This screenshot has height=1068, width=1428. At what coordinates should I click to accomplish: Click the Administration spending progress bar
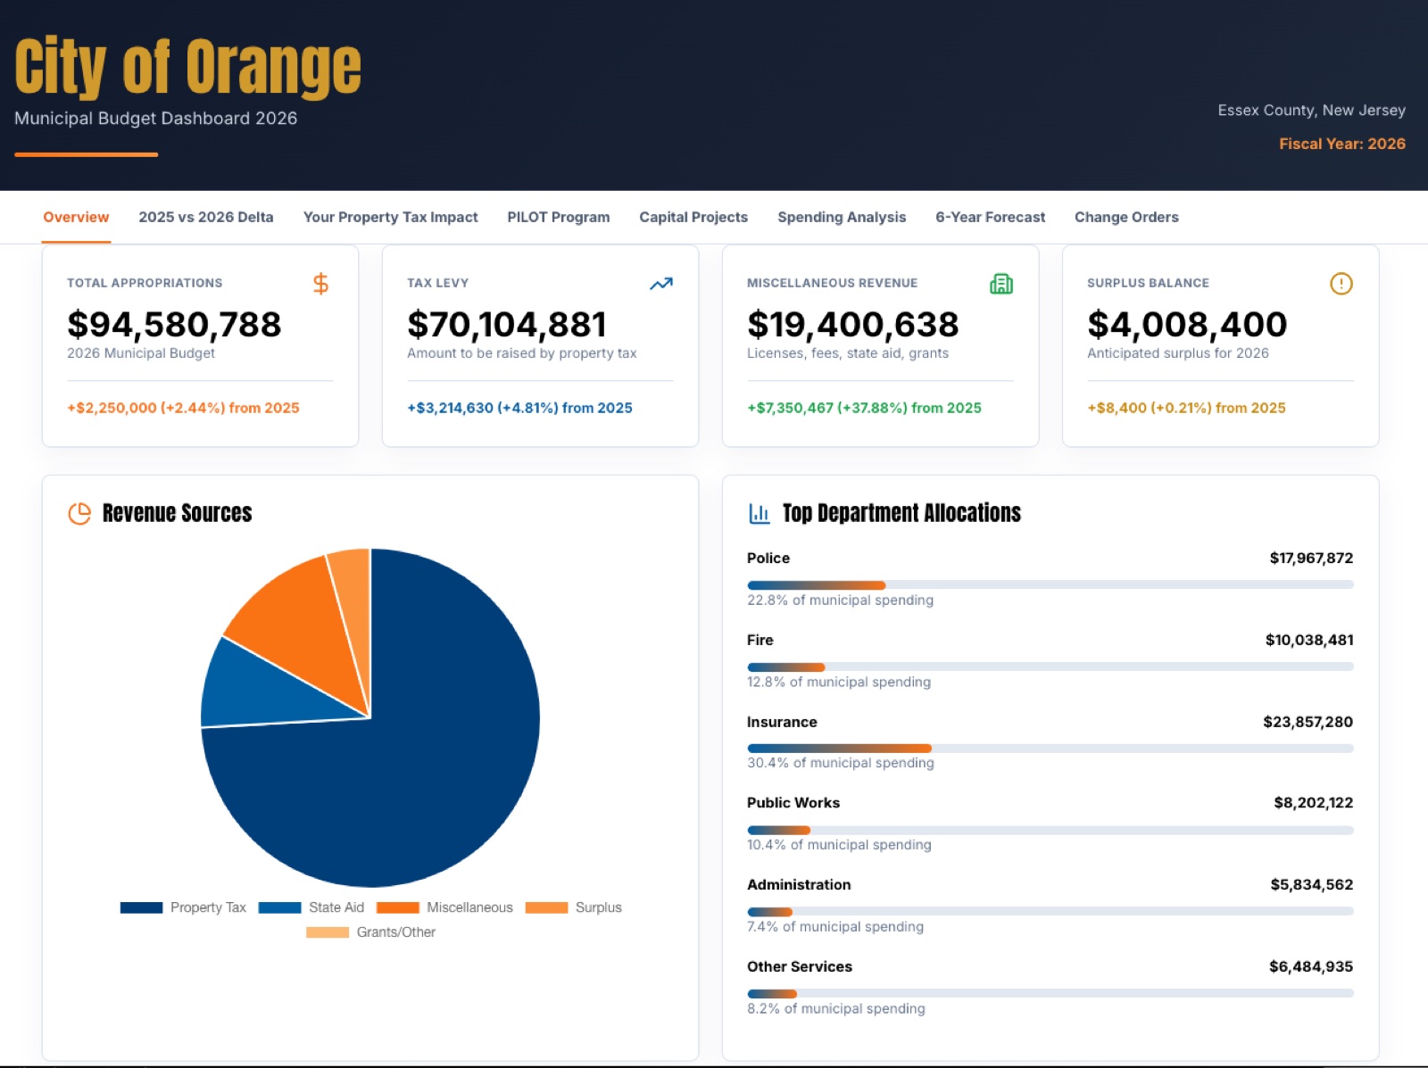pyautogui.click(x=1050, y=912)
